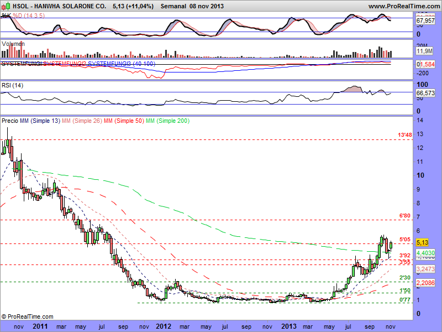This screenshot has height=332, width=442.
Task: Click the MM (Simple 50) legend label
Action: coord(124,121)
